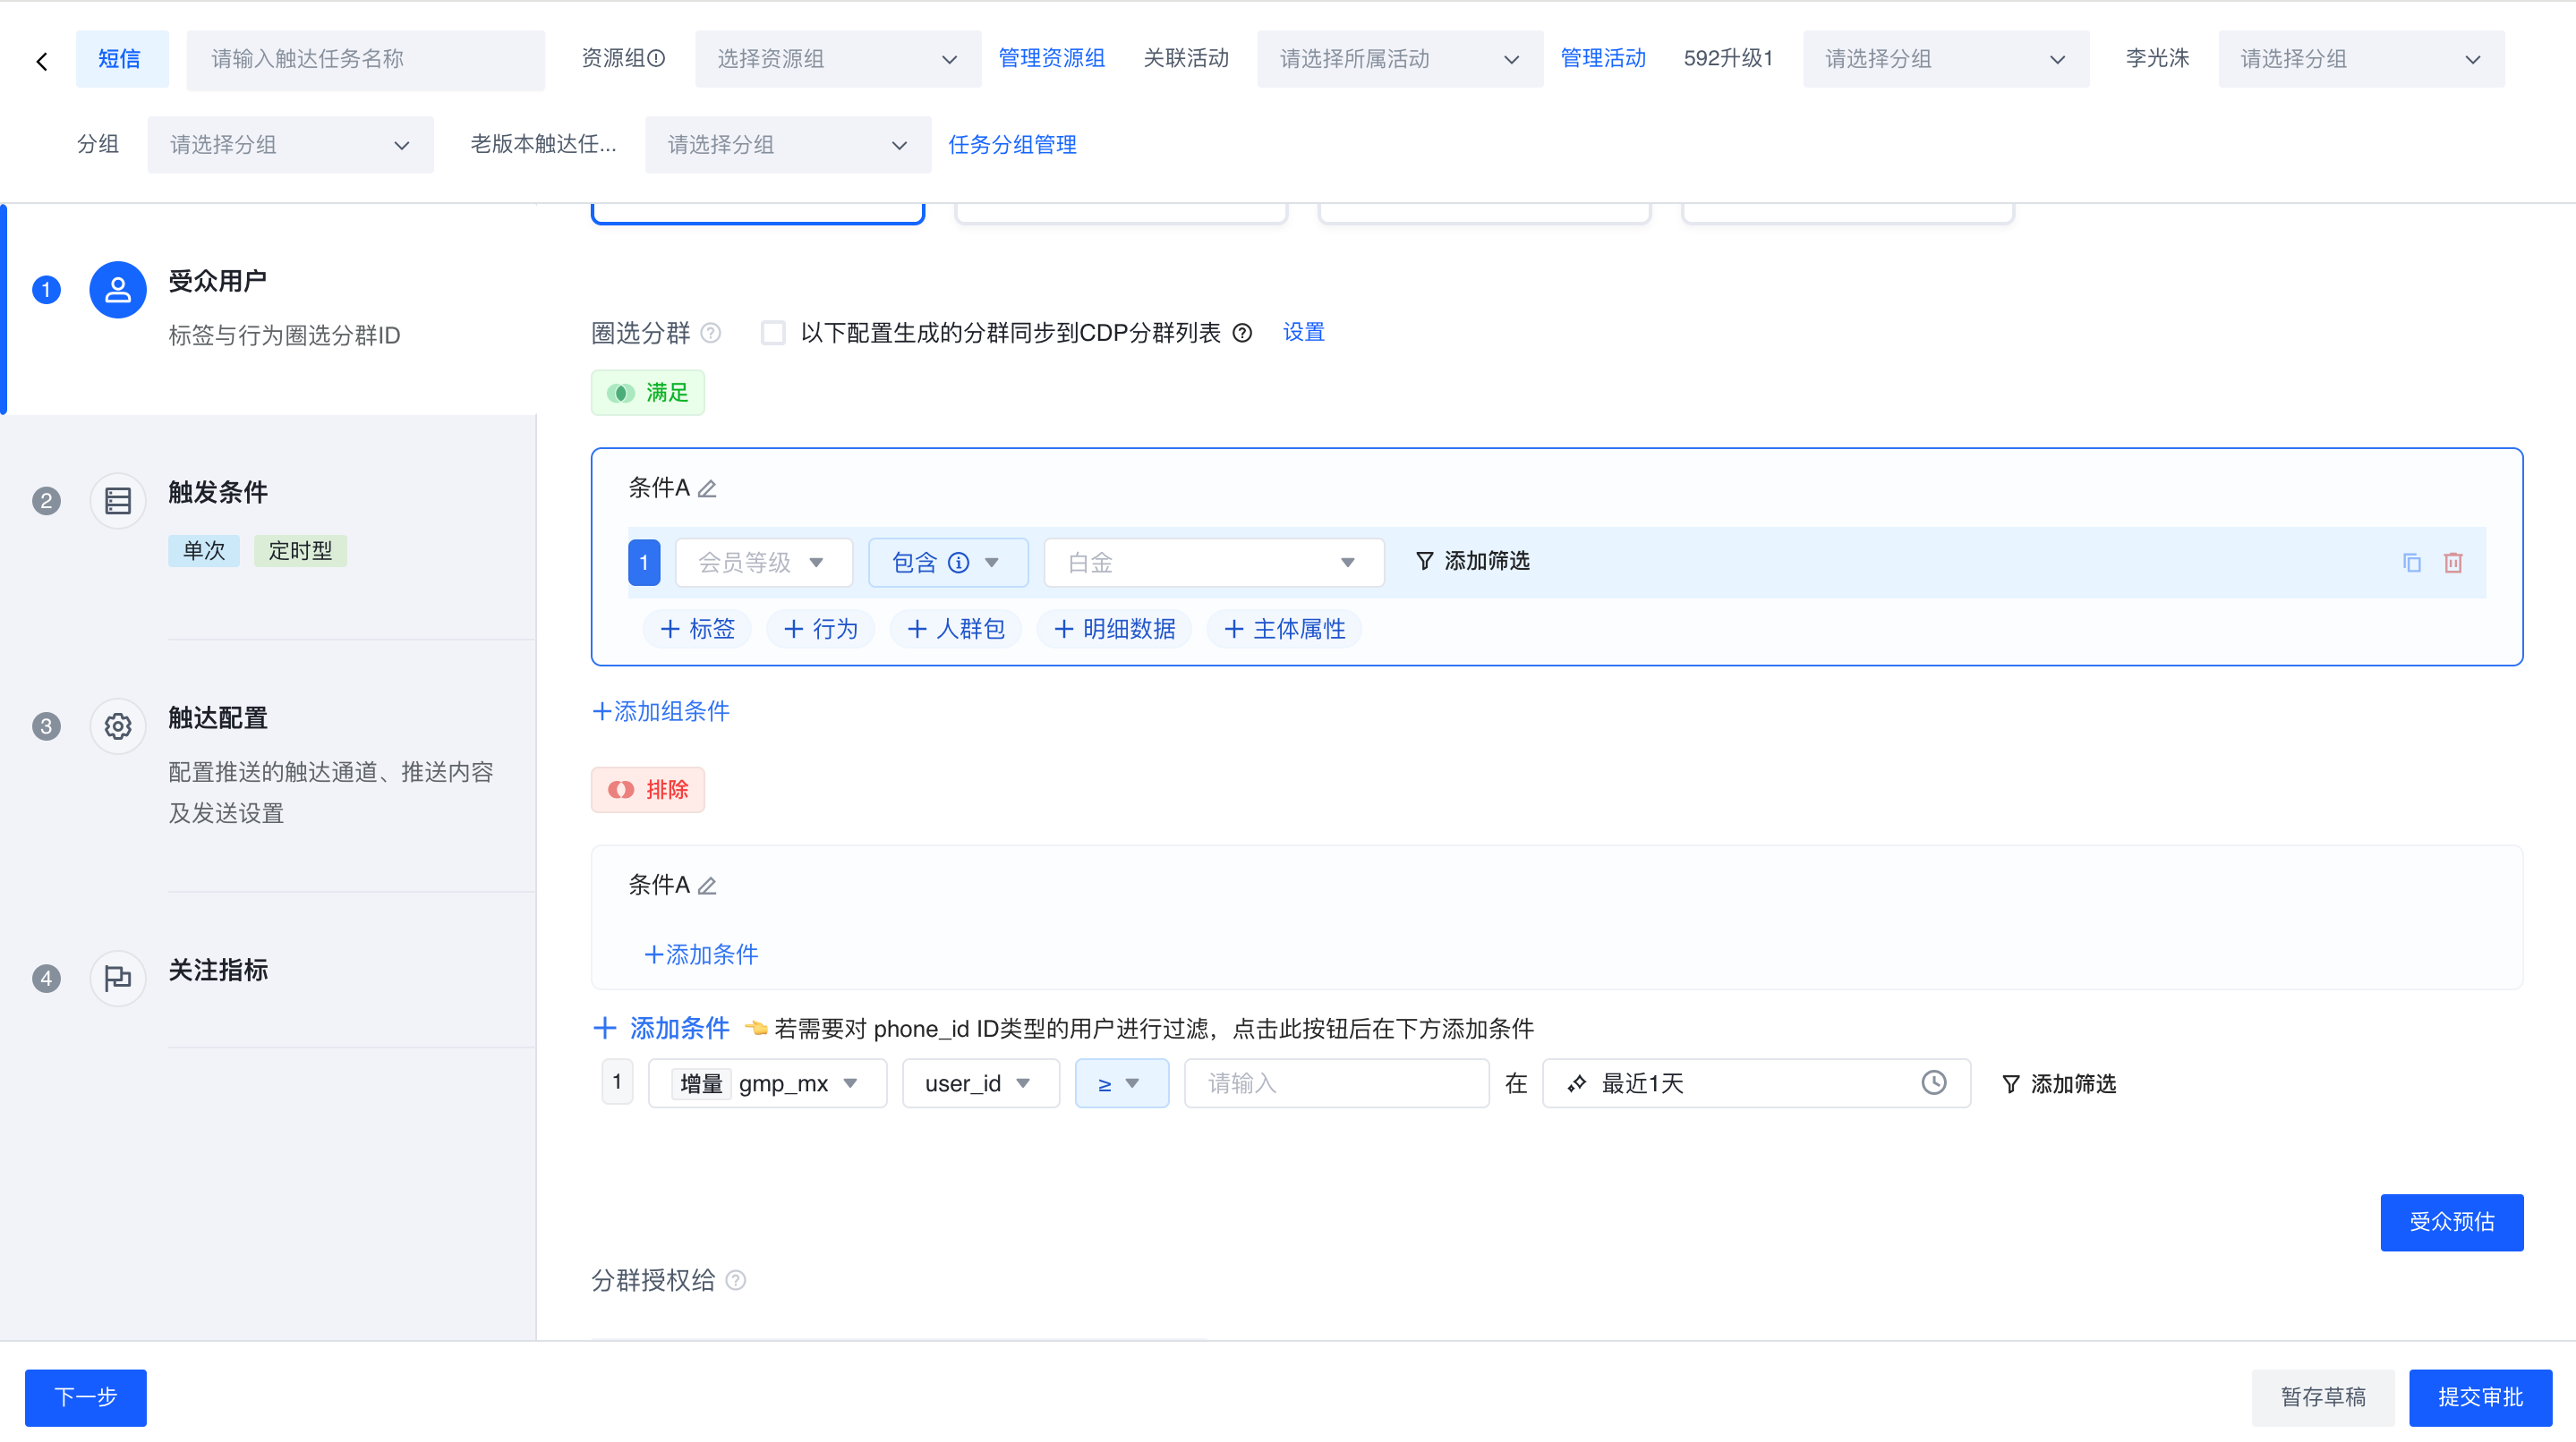Expand the 增量 gmp_mx dropdown

[x=768, y=1084]
